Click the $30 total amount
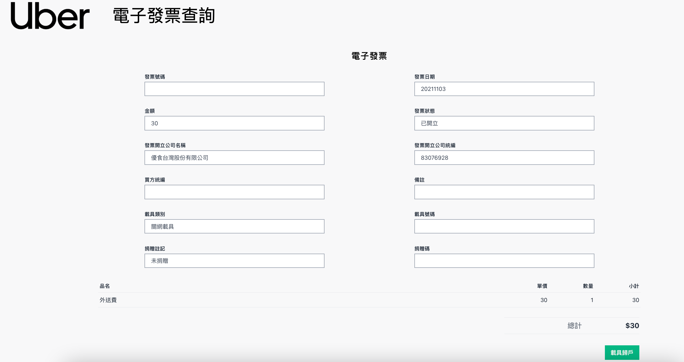The height and width of the screenshot is (362, 684). [x=632, y=326]
